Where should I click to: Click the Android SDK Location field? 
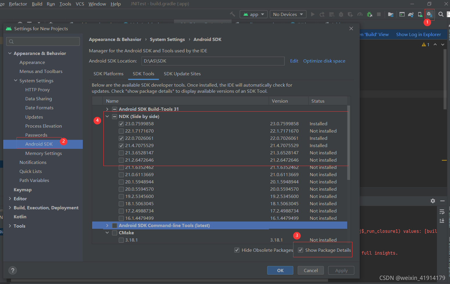pos(213,61)
